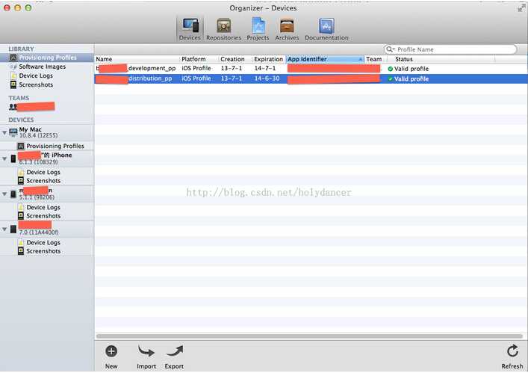Collapse the iPhone 6.1.3 device entry
The width and height of the screenshot is (528, 373).
coord(4,158)
